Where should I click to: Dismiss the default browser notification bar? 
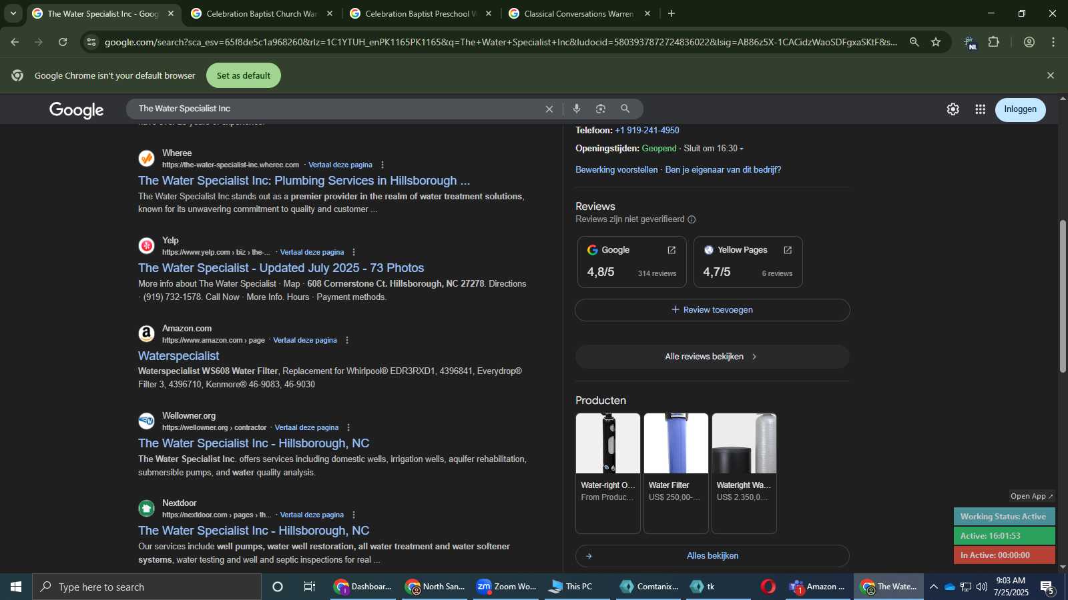pyautogui.click(x=1051, y=75)
